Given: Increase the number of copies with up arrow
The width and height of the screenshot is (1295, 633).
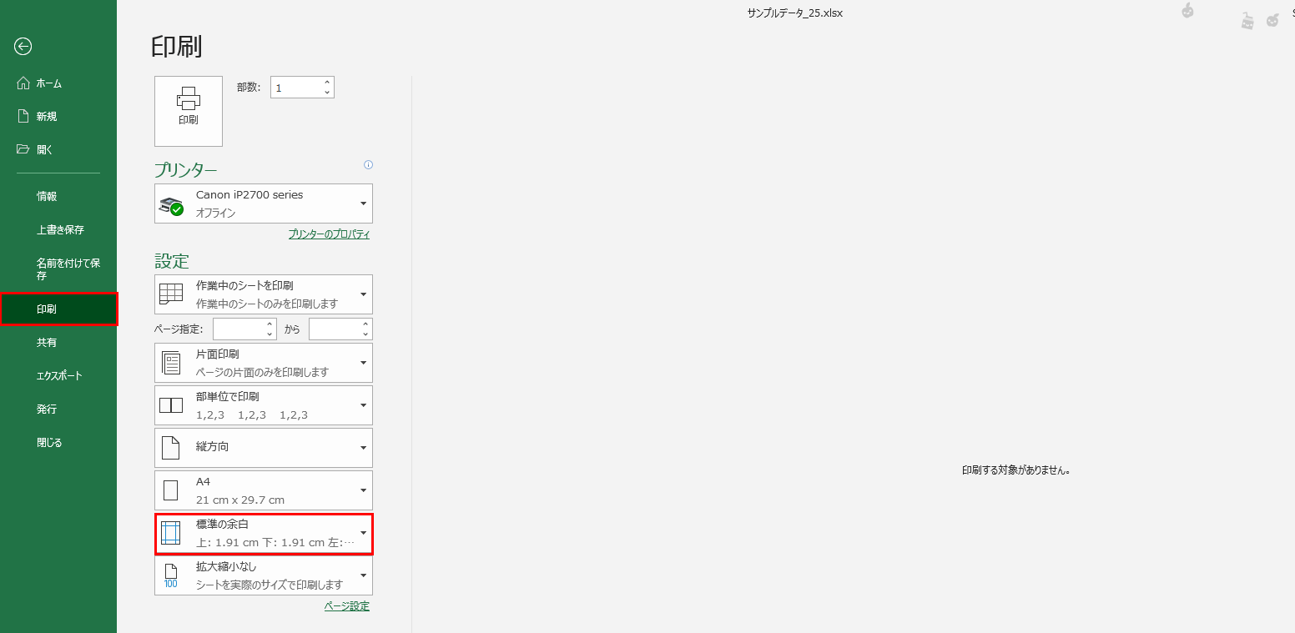Looking at the screenshot, I should (327, 83).
